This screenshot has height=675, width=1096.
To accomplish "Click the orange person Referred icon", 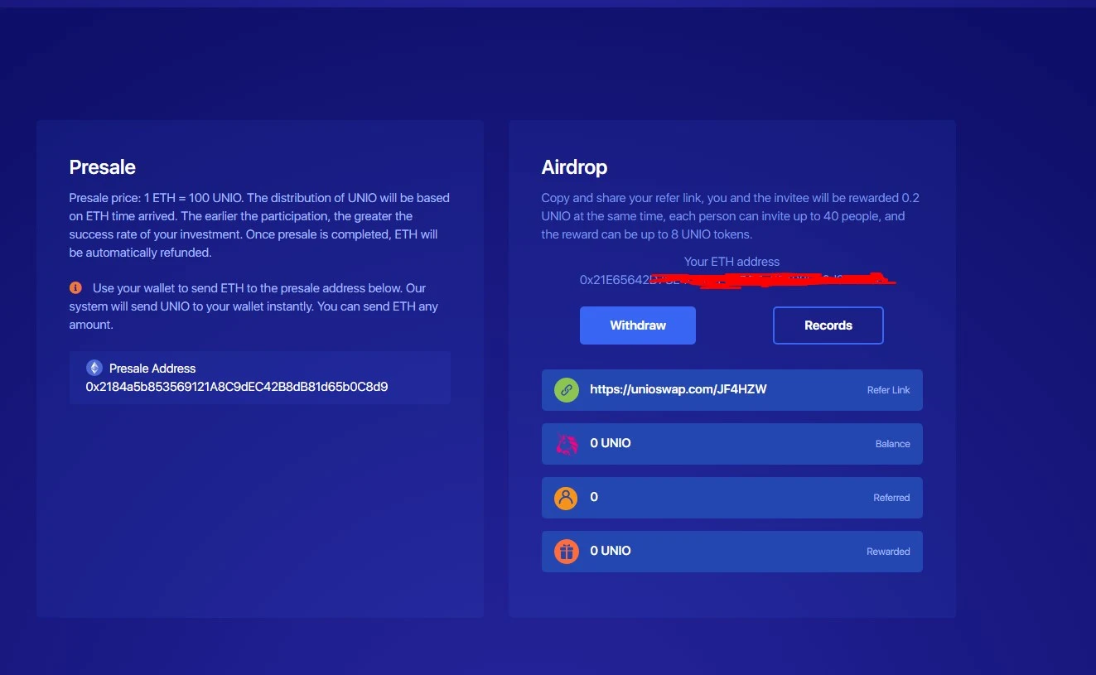I will pos(566,498).
